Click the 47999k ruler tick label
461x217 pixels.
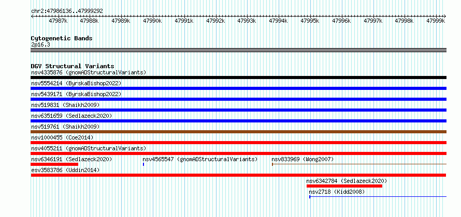[x=436, y=21]
